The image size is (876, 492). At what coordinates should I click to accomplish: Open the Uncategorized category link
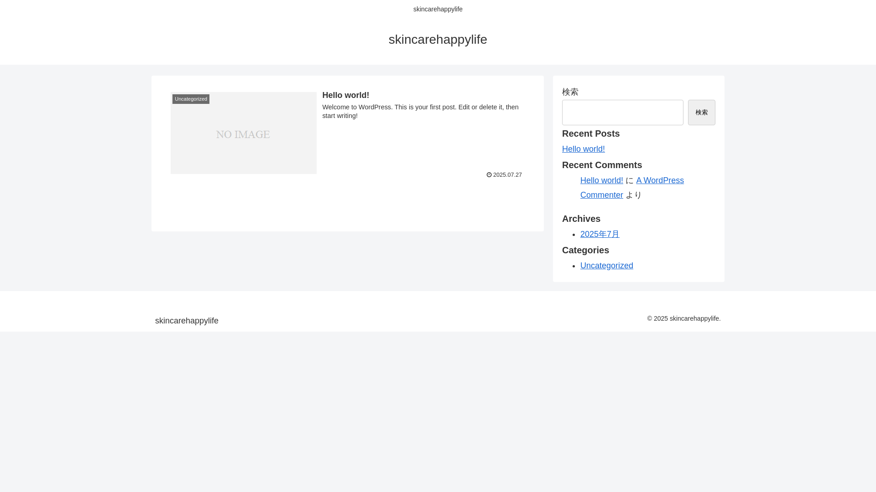point(606,266)
